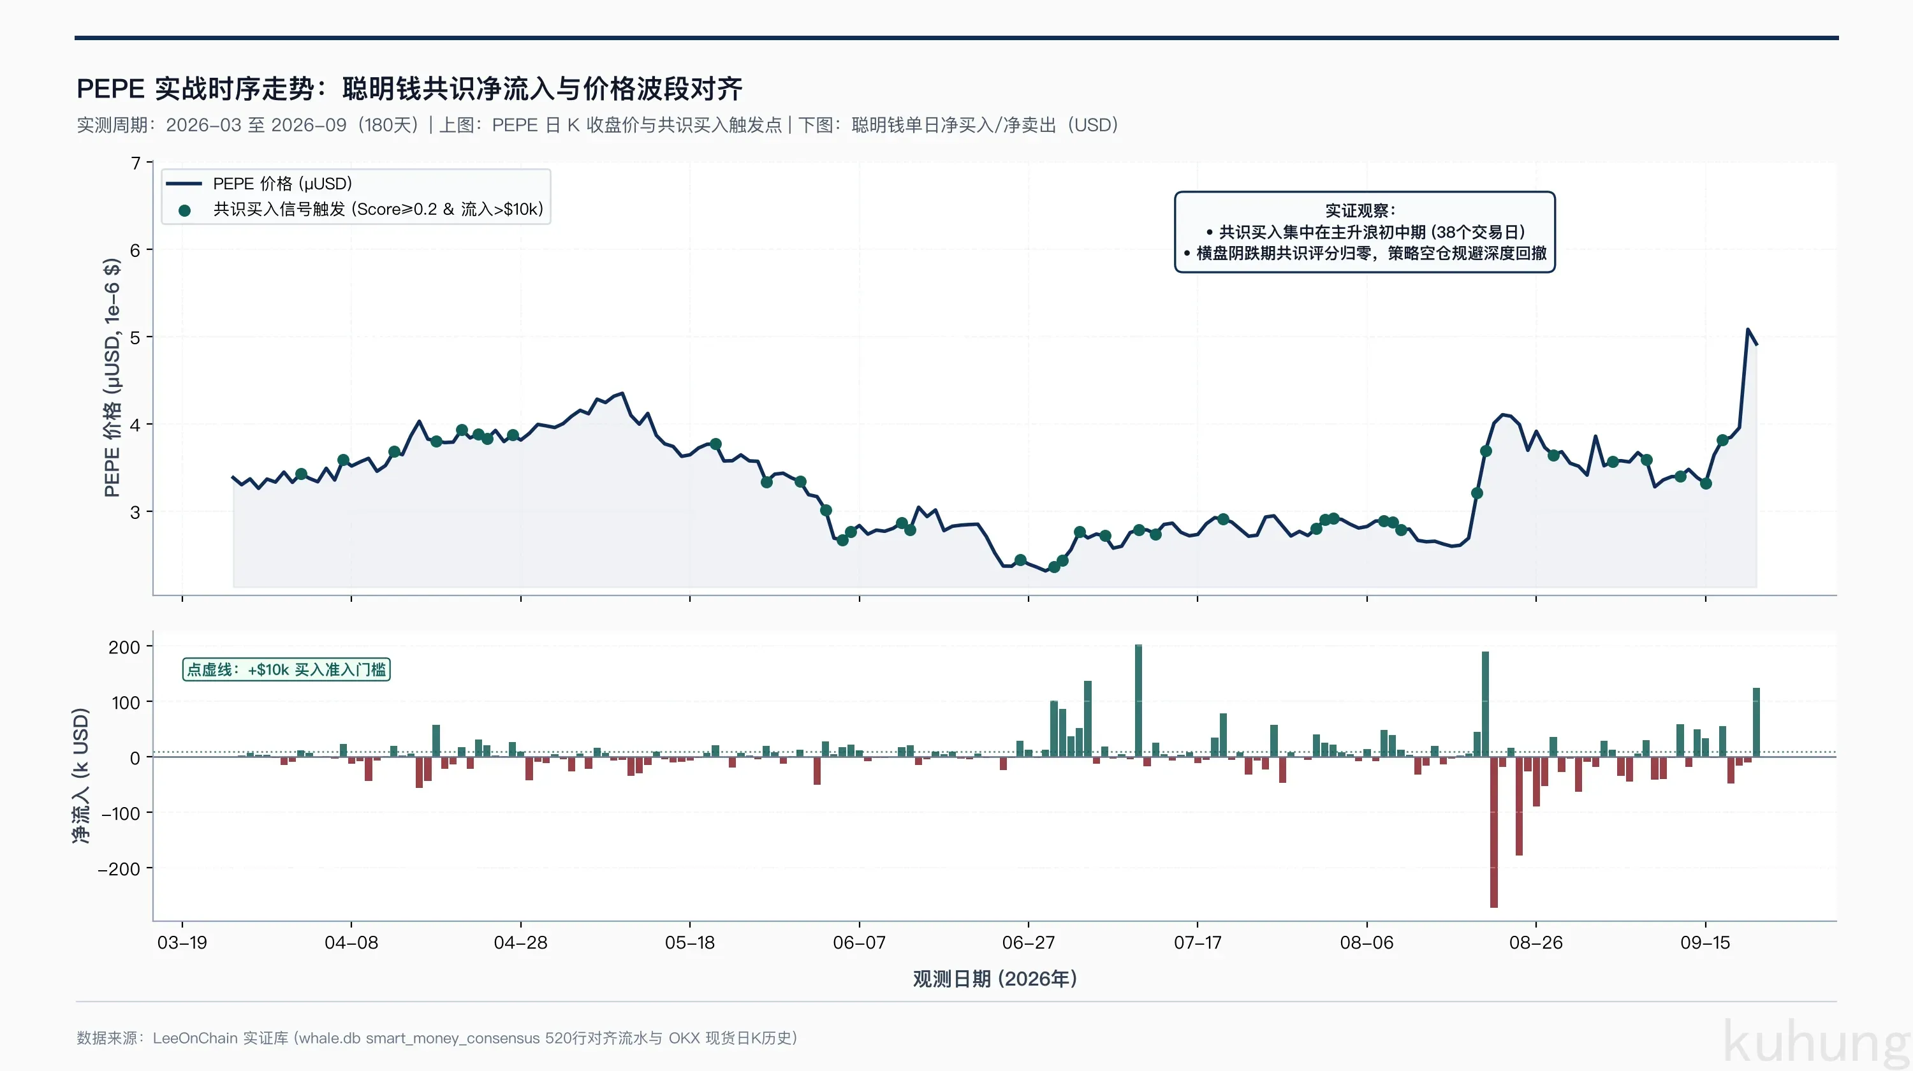Click the legend text 共识买入信号触发
The width and height of the screenshot is (1913, 1071).
click(x=379, y=209)
